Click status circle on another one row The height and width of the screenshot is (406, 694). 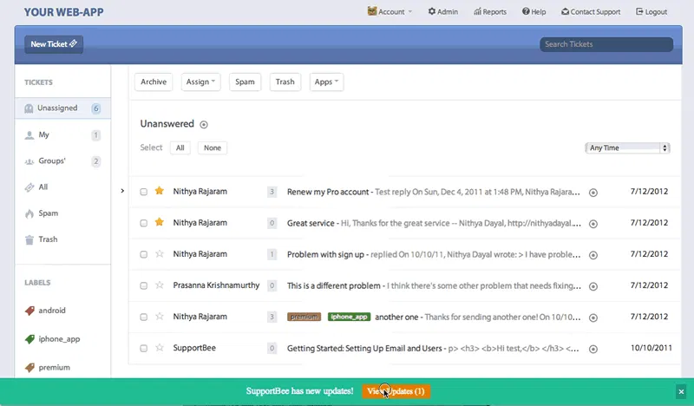pos(593,318)
